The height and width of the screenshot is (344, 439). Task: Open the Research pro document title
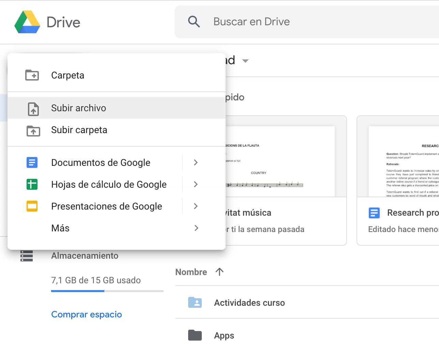click(413, 213)
